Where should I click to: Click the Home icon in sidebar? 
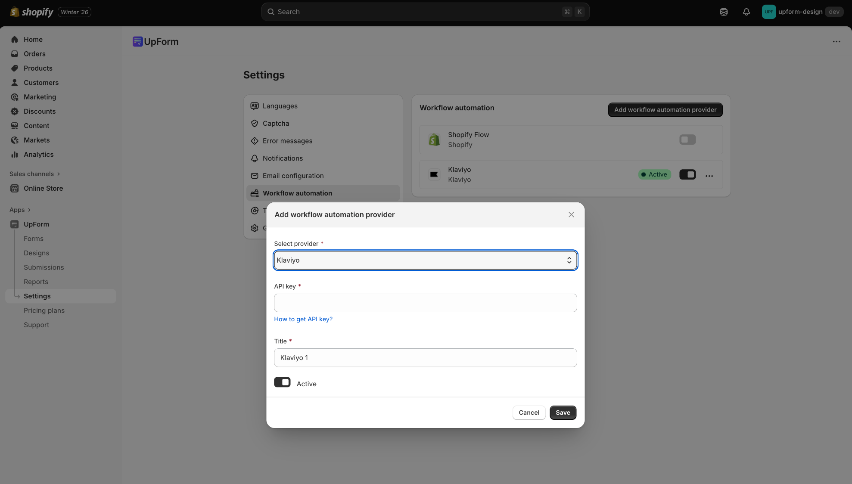point(15,40)
